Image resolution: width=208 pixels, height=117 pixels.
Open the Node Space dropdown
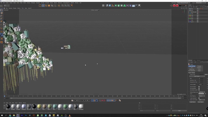coord(184,3)
